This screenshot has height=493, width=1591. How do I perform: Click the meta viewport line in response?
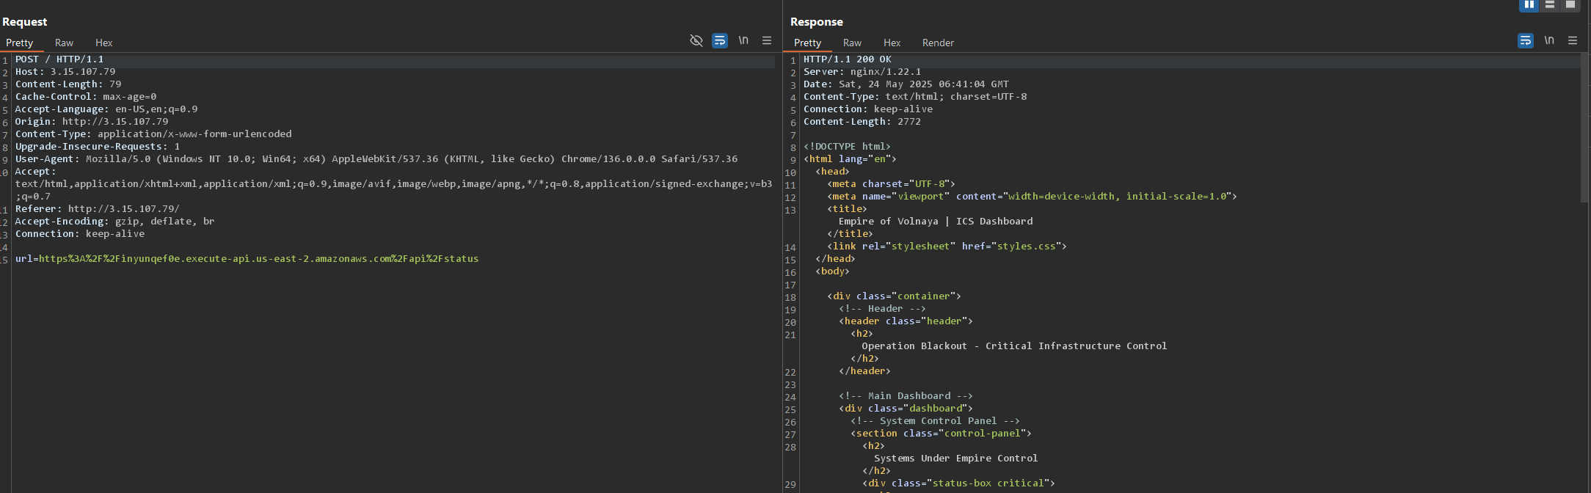coord(1032,197)
